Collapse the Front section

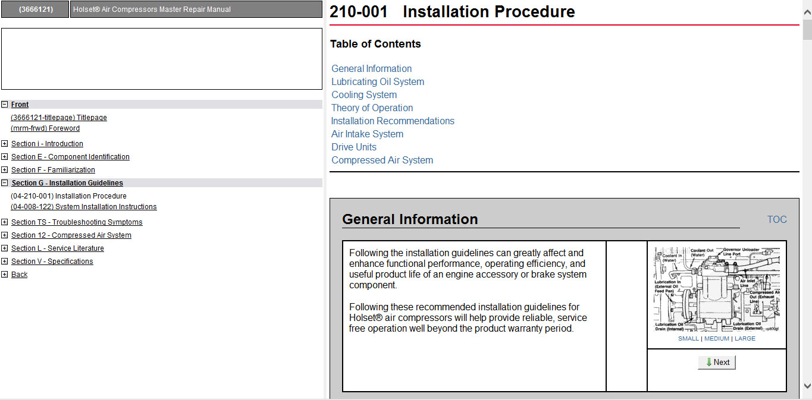click(x=5, y=105)
